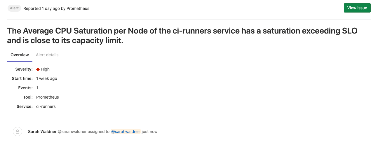Click the 'Start time:' field label
The width and height of the screenshot is (385, 154).
22,78
